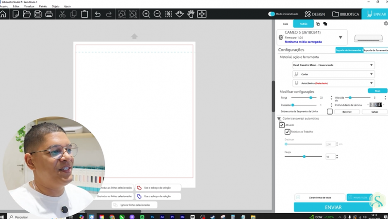This screenshot has width=388, height=219.
Task: Select the Pan hand tool
Action: click(190, 15)
